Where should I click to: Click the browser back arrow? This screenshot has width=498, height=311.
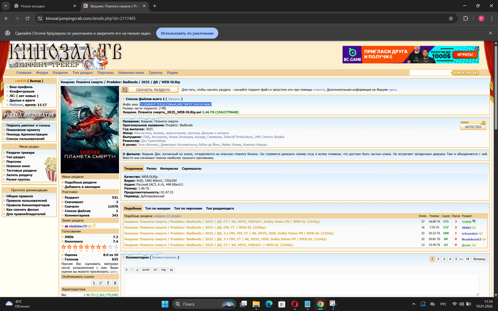[x=6, y=19]
